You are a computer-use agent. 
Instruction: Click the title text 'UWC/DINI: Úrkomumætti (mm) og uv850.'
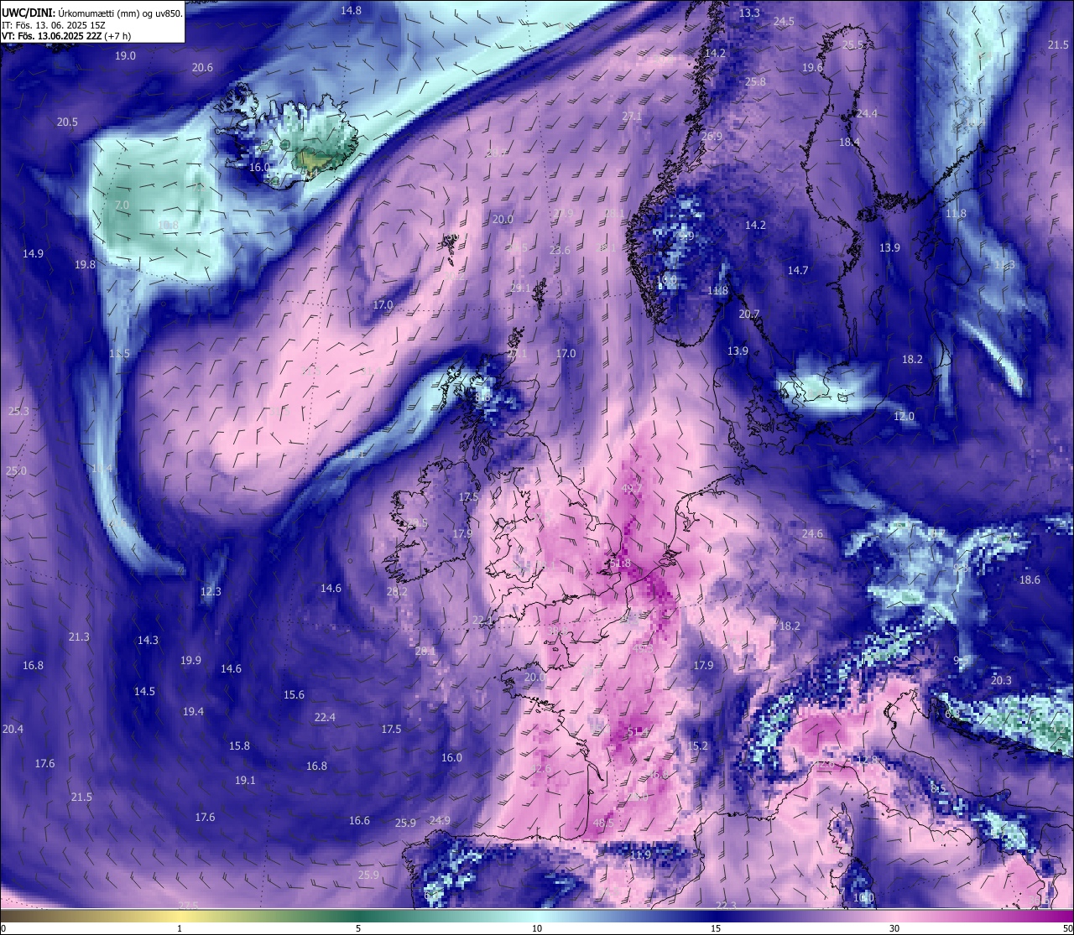(91, 13)
